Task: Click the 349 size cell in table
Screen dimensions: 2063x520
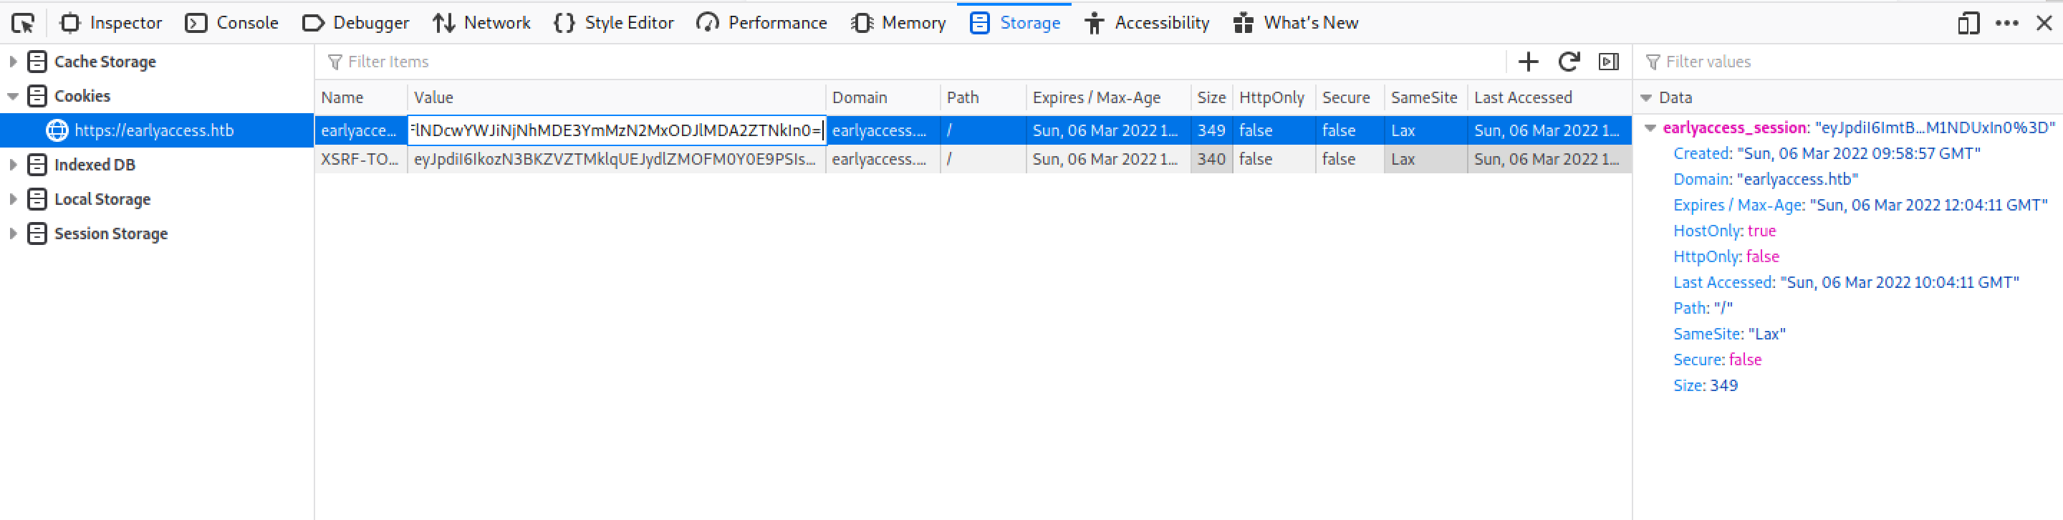Action: coord(1212,130)
